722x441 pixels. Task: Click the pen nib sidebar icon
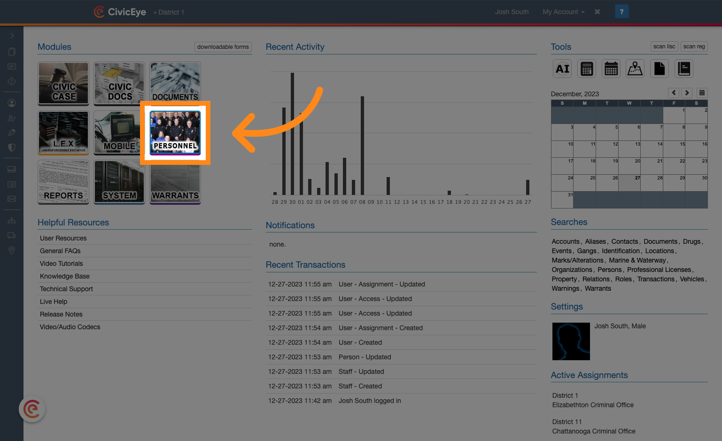click(x=12, y=132)
